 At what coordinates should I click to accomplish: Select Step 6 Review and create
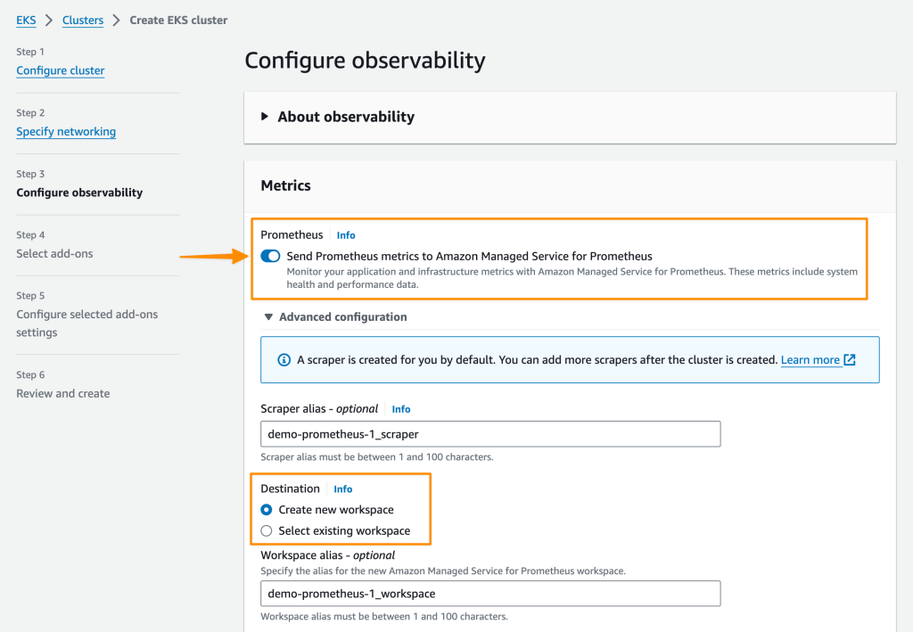(x=63, y=393)
